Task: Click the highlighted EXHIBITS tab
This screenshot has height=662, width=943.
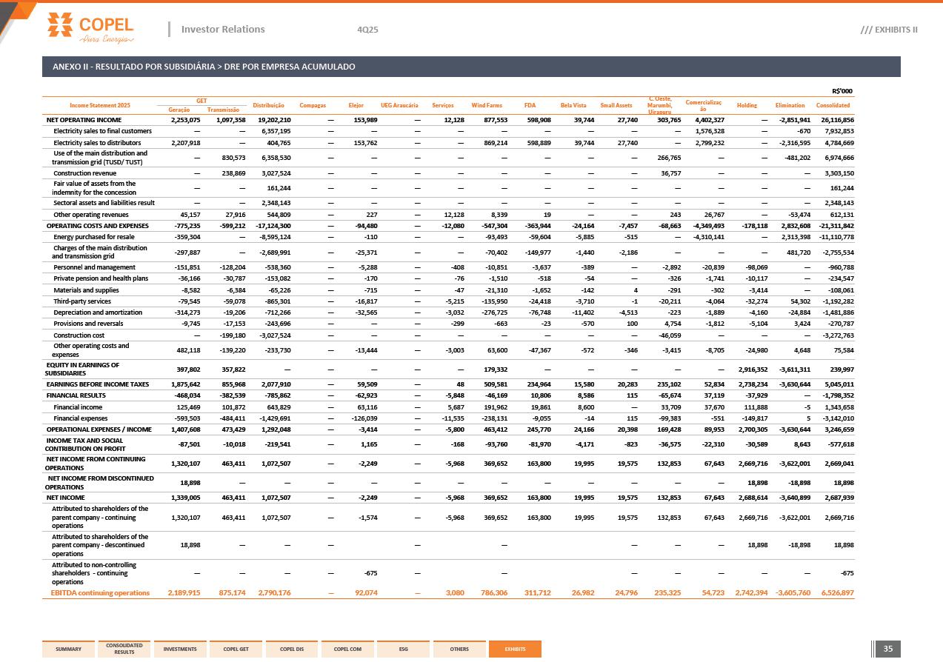Action: coord(515,649)
